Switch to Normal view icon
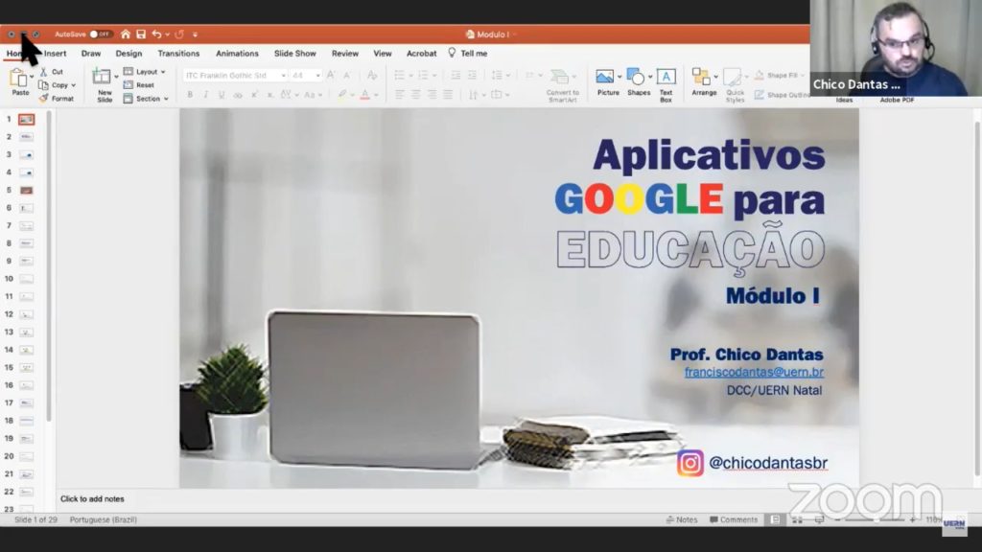The width and height of the screenshot is (982, 552). click(775, 519)
